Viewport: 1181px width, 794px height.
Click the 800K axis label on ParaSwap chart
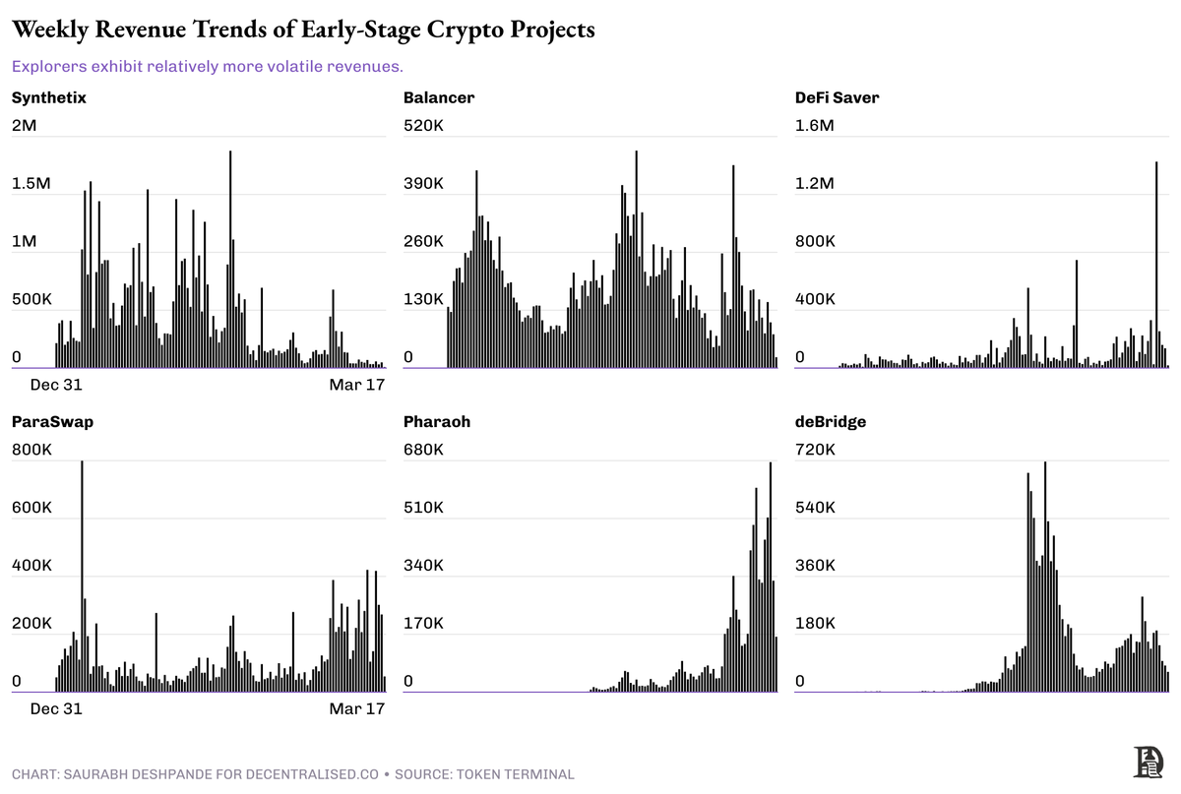[31, 451]
